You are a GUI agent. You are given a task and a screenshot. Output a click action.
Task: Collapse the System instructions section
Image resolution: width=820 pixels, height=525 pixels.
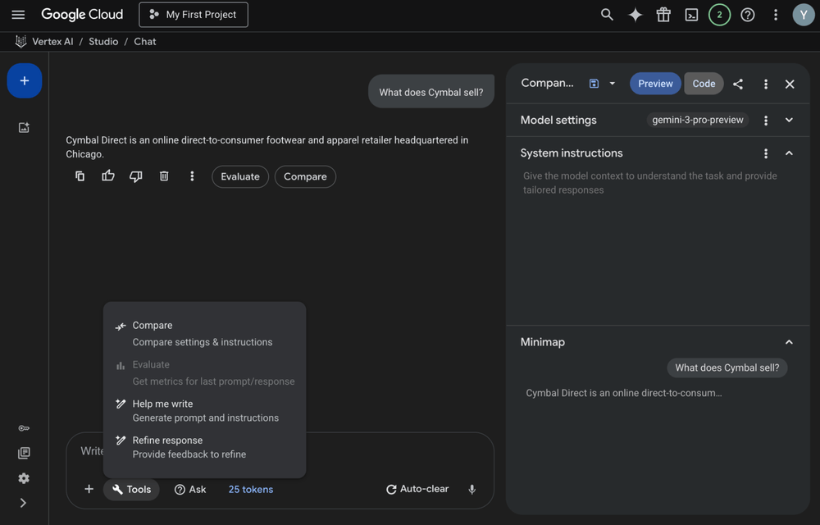pyautogui.click(x=789, y=153)
